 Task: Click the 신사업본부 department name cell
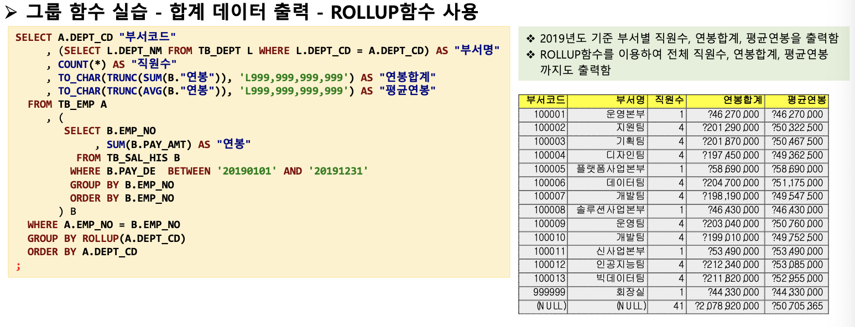coord(607,251)
